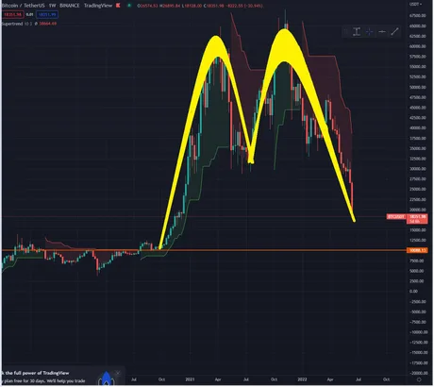Click the 2022 label on time axis
This screenshot has height=387, width=434.
pyautogui.click(x=302, y=379)
